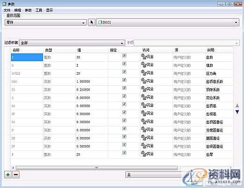
Task: Add a new parameter with the green plus
Action: coord(8,174)
